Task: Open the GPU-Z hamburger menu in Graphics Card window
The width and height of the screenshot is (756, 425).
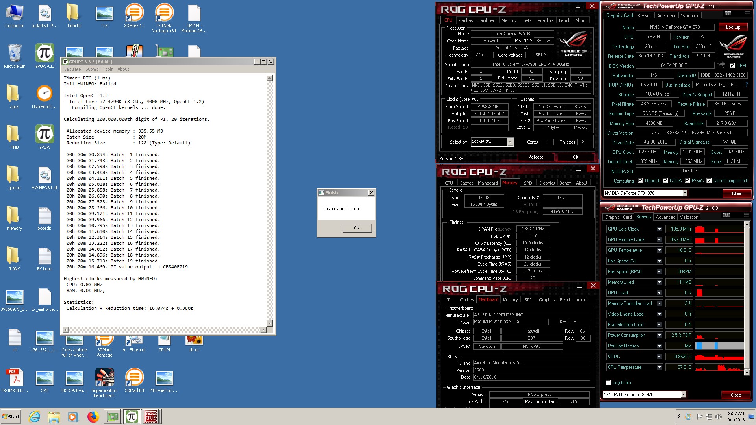Action: (x=747, y=13)
